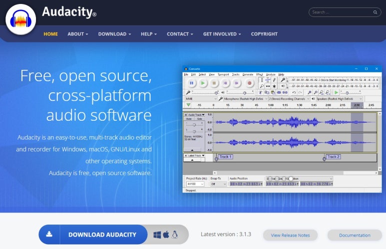The height and width of the screenshot is (249, 386).
Task: Click the green Play transport button
Action: click(203, 83)
